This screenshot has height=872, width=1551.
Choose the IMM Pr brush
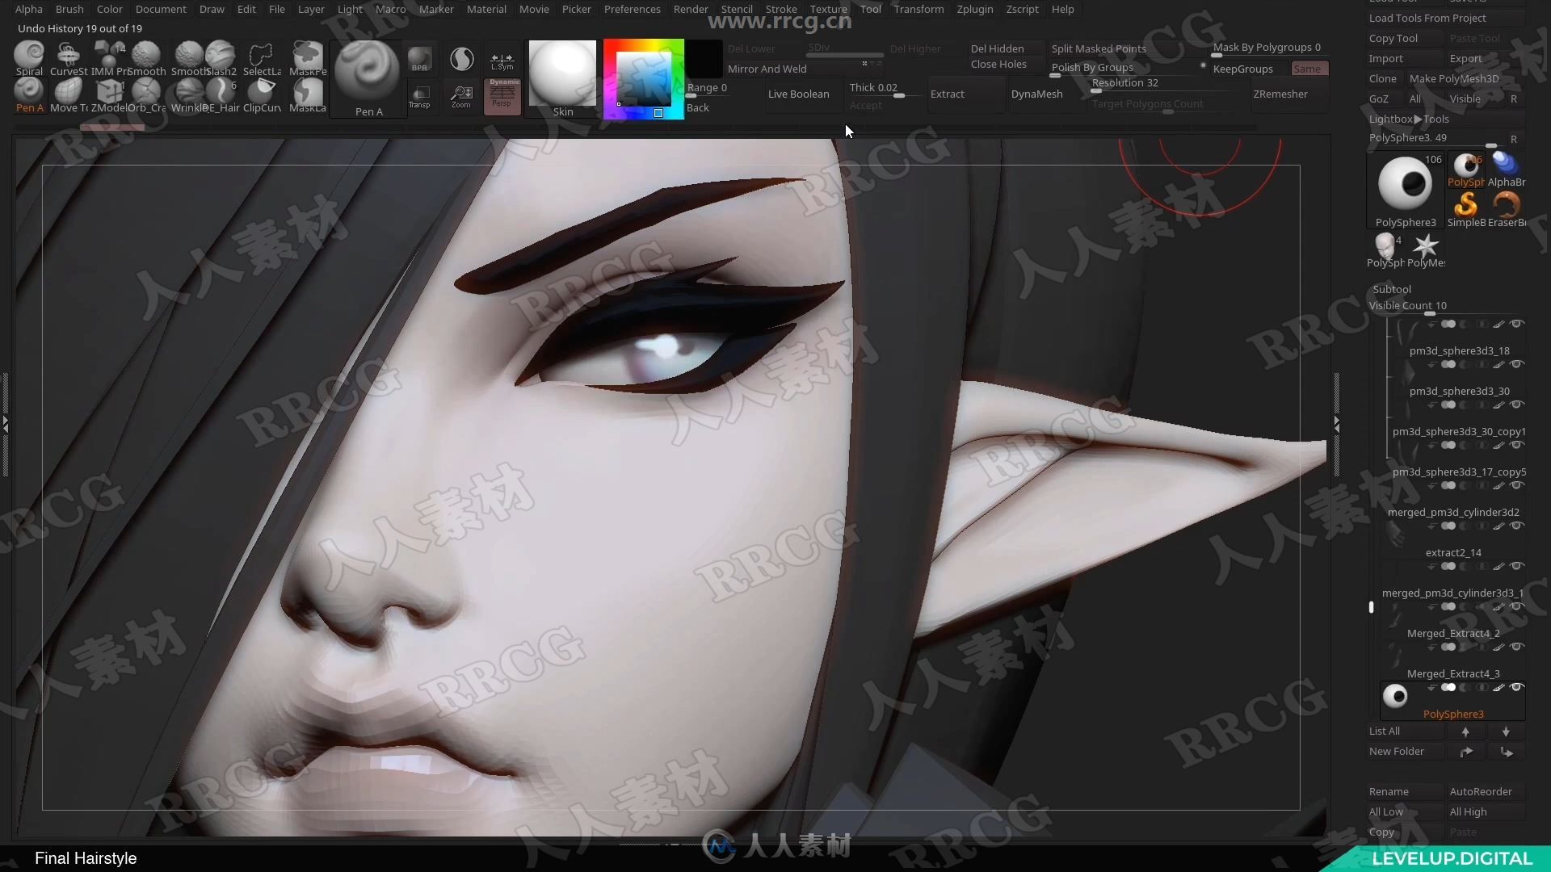click(x=108, y=58)
